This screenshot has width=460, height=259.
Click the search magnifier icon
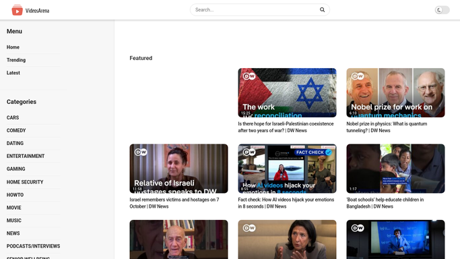tap(322, 9)
